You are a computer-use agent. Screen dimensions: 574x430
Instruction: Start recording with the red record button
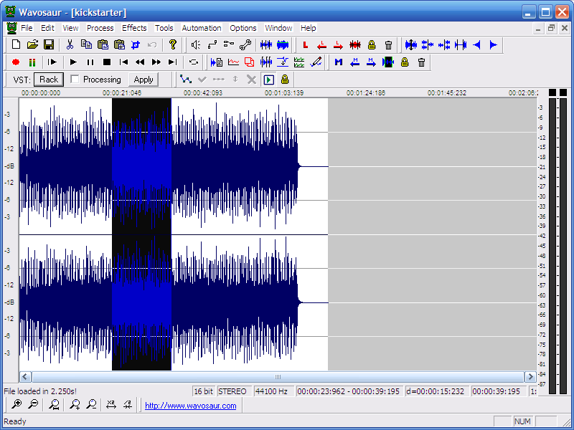pyautogui.click(x=16, y=62)
